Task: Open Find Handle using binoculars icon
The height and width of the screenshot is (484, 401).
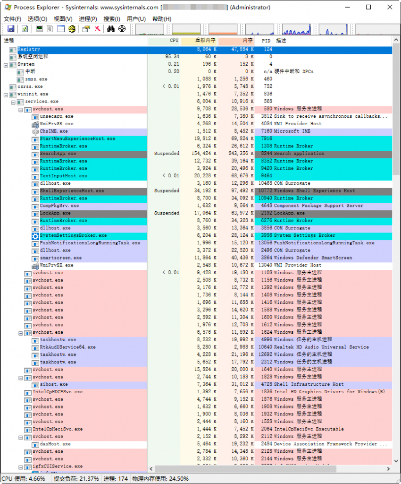Action: (111, 29)
